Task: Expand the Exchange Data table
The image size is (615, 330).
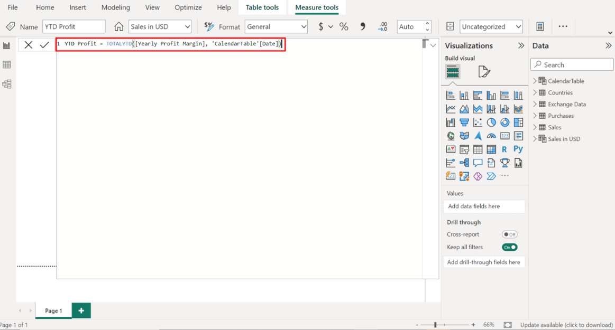Action: click(535, 105)
